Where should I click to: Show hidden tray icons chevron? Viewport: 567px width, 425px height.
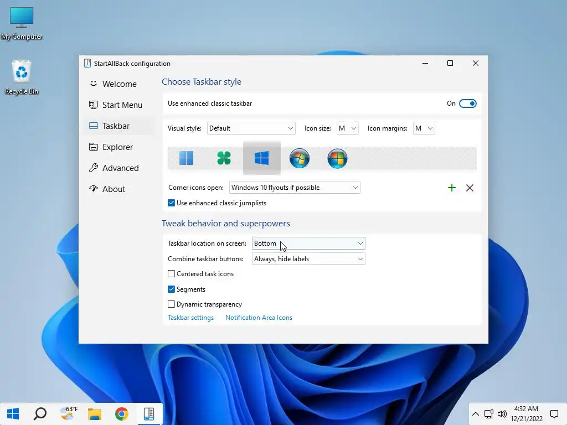476,414
